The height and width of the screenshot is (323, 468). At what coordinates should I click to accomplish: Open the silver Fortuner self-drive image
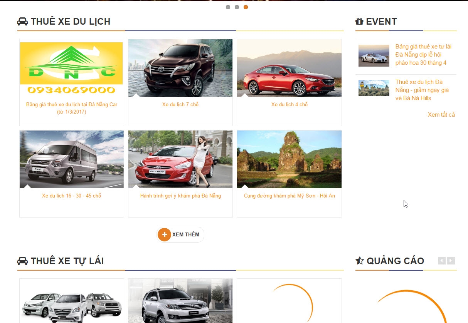coord(180,301)
